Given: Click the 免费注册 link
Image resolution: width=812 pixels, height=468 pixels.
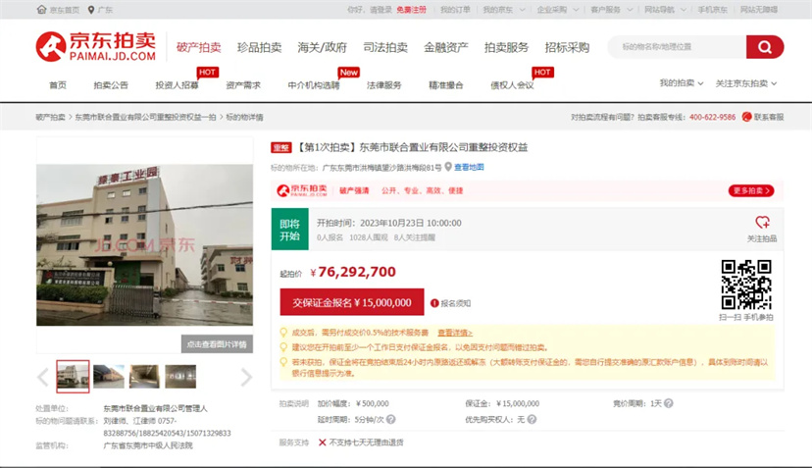Looking at the screenshot, I should coord(412,10).
